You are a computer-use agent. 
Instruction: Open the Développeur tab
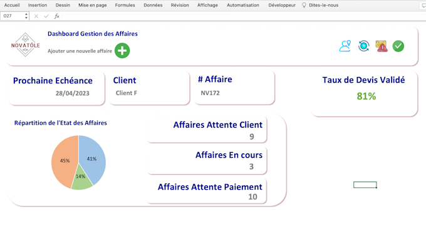pos(282,5)
